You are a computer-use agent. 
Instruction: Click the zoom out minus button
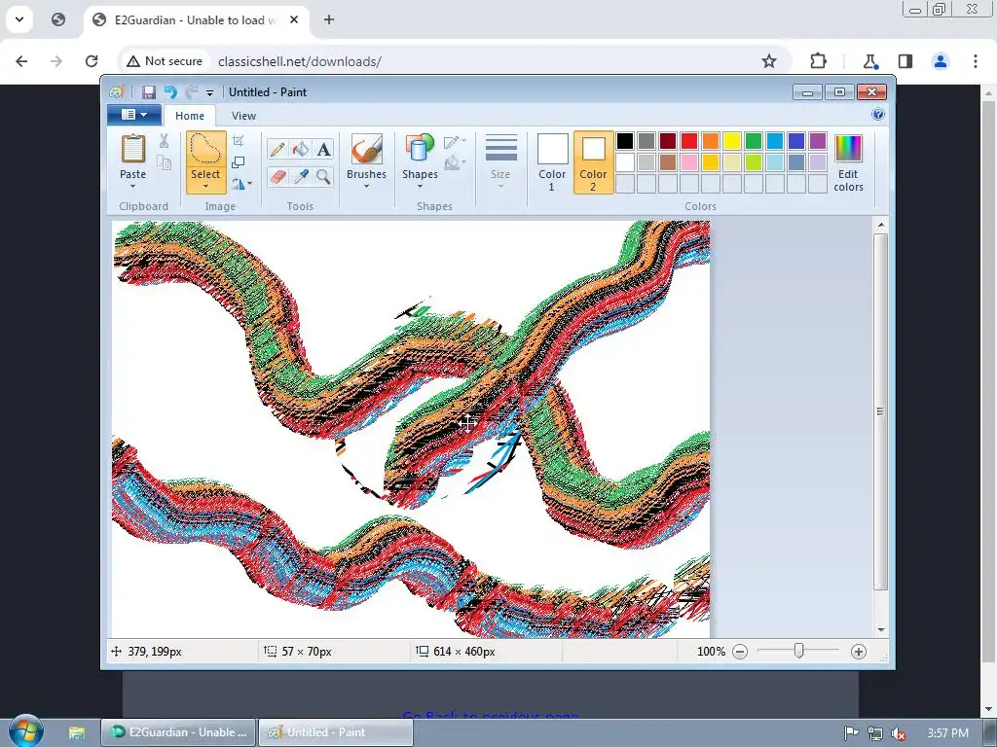(740, 652)
